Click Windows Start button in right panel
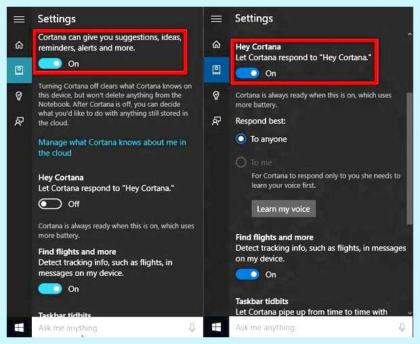This screenshot has width=420, height=344. (x=216, y=327)
